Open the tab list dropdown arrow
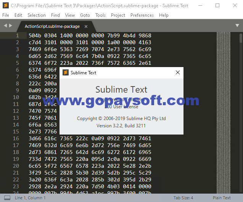The height and width of the screenshot is (202, 243). tap(237, 26)
